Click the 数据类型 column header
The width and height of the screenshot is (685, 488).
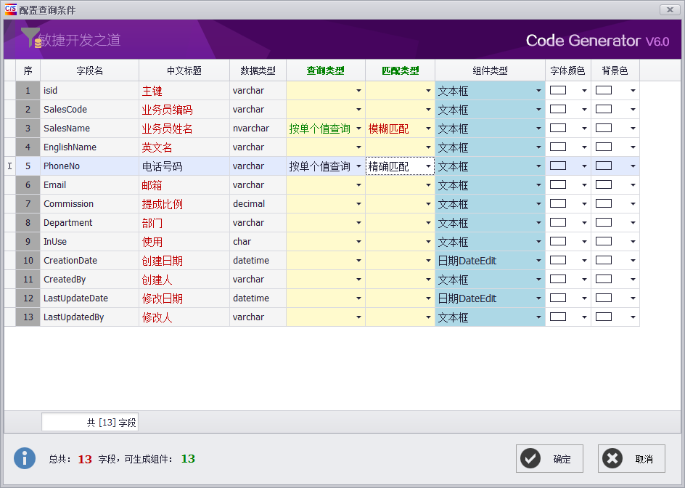point(258,70)
